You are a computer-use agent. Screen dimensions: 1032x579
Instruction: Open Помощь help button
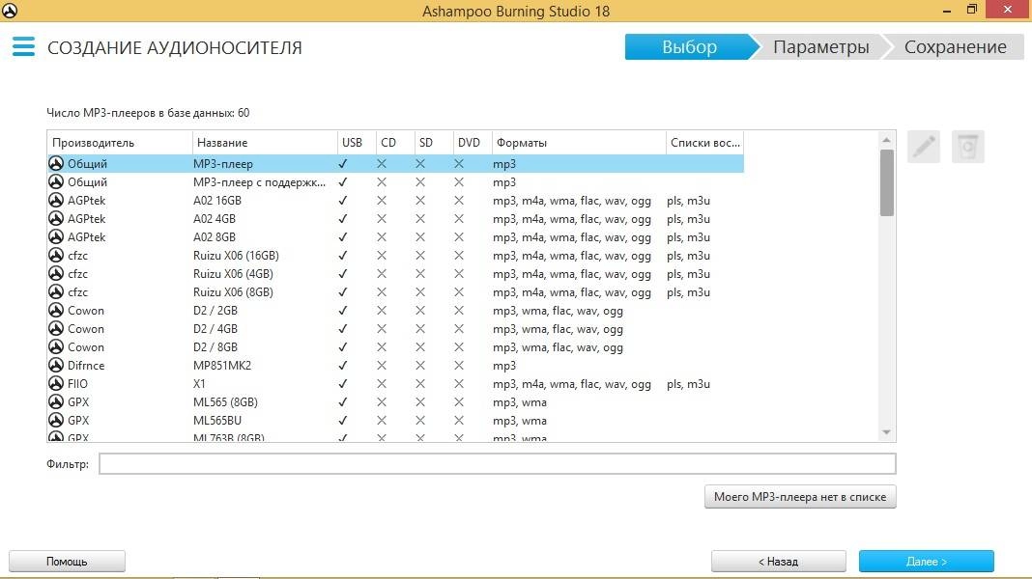coord(67,562)
